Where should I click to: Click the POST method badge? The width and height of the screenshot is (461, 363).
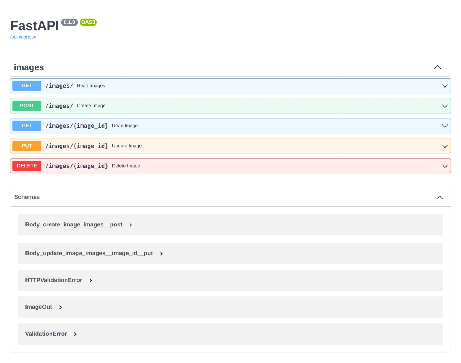[x=27, y=106]
